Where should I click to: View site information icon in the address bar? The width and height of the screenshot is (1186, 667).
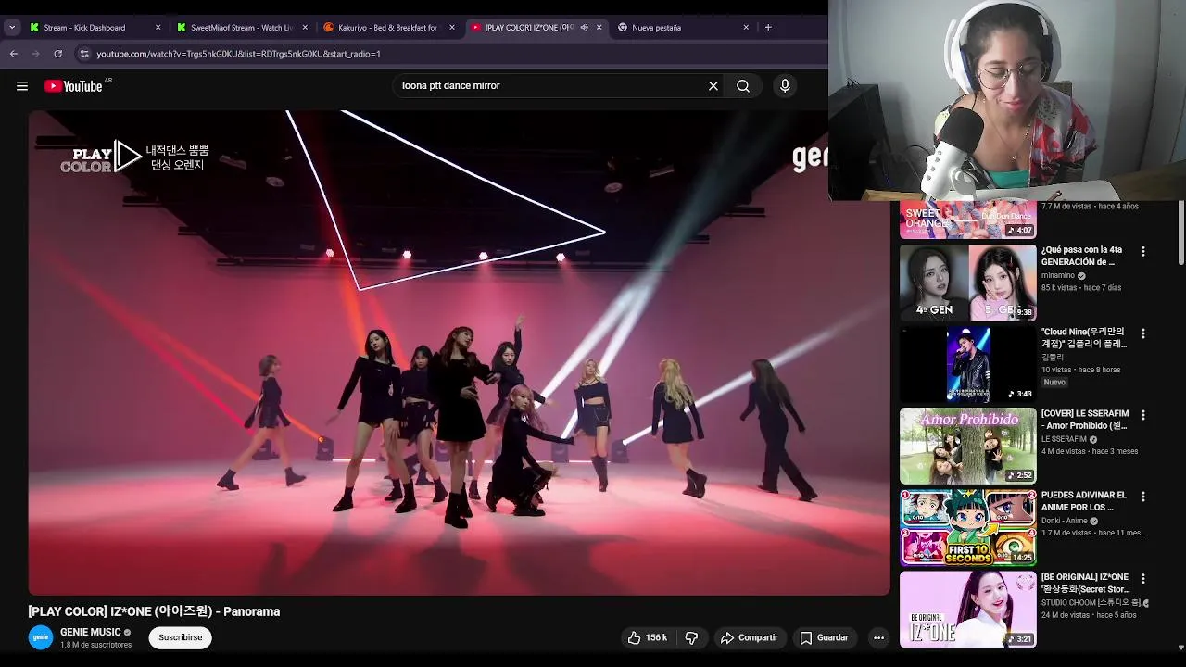pos(84,54)
